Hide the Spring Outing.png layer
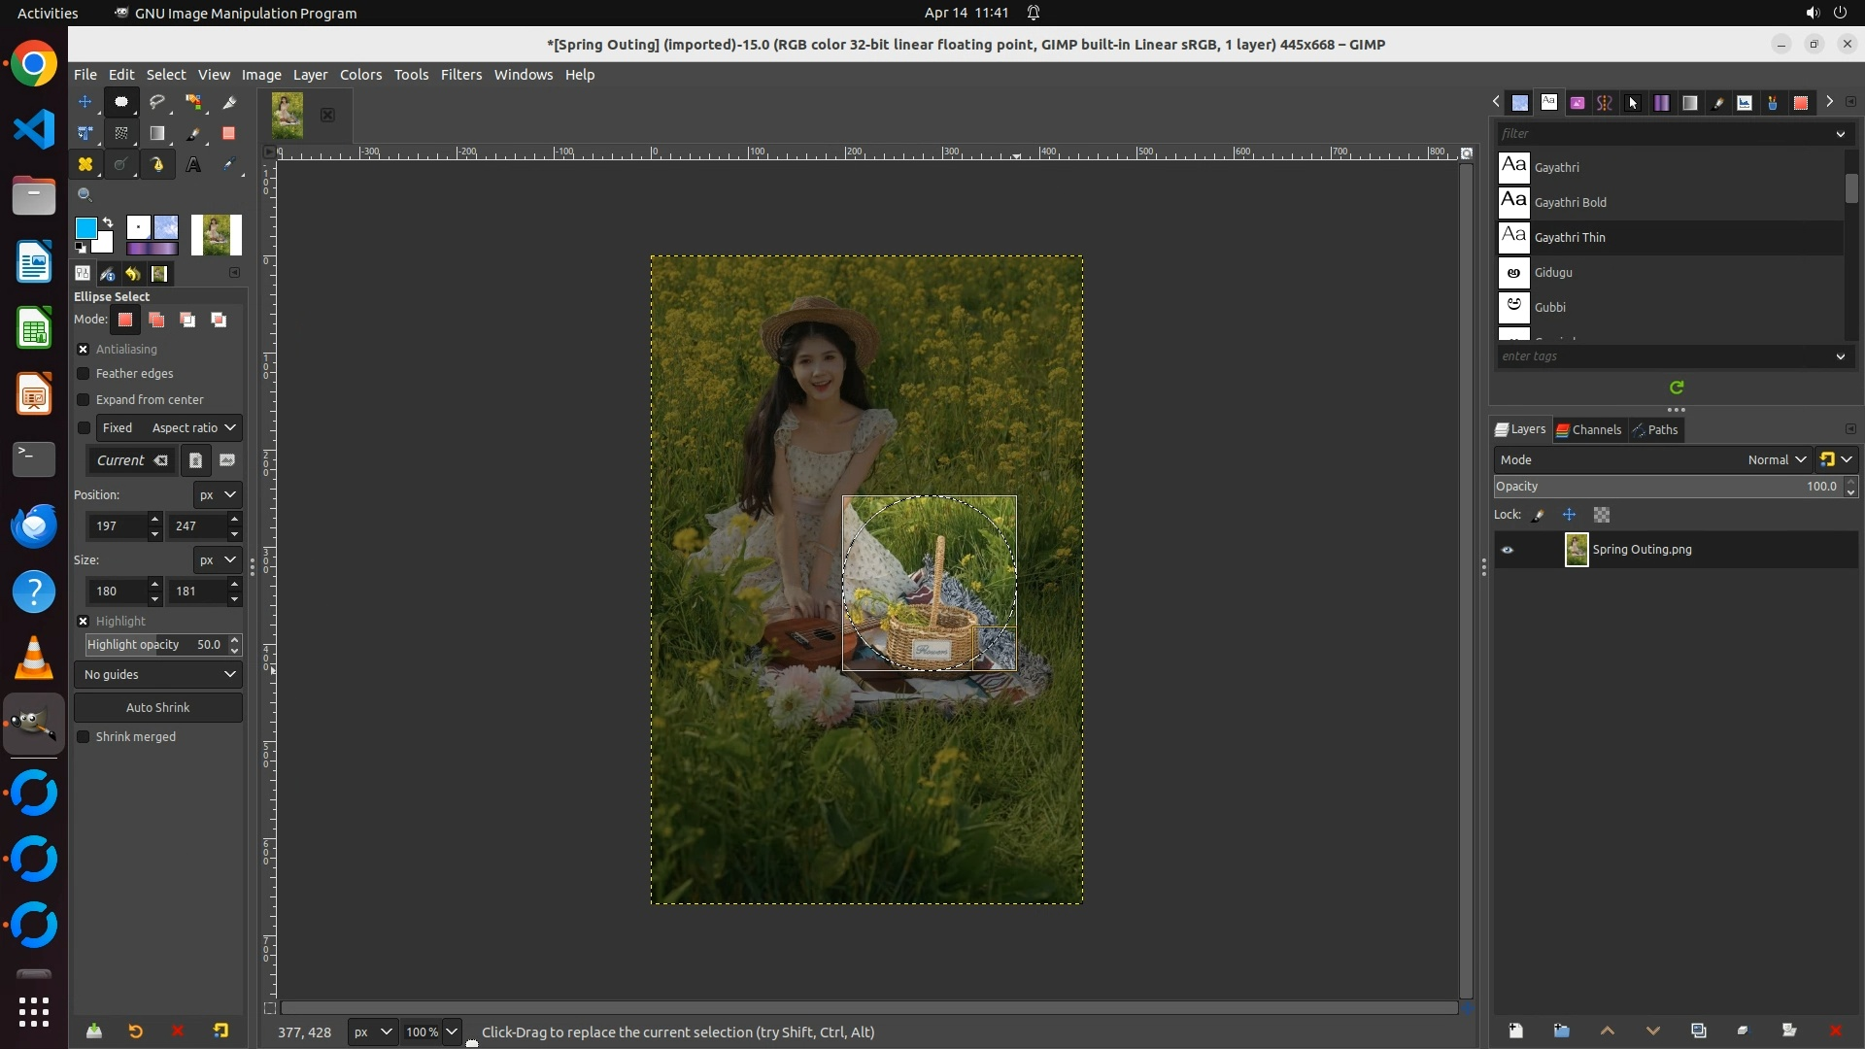The width and height of the screenshot is (1865, 1049). [1508, 550]
